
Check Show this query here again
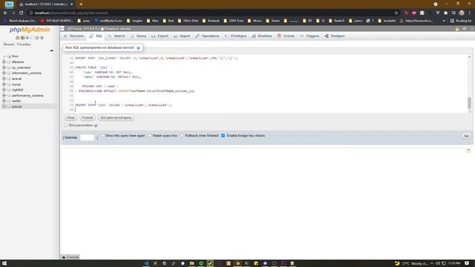(102, 136)
